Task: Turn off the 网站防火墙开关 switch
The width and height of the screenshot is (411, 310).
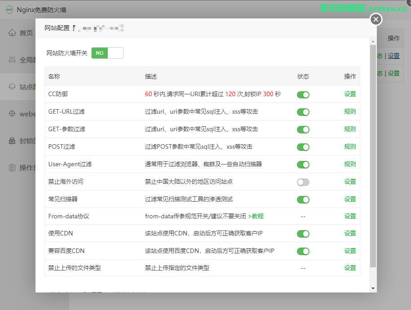Action: tap(107, 52)
